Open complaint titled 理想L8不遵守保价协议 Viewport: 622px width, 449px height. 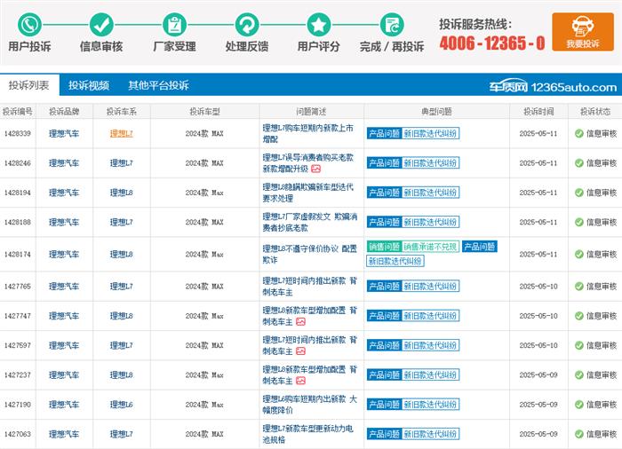point(310,254)
